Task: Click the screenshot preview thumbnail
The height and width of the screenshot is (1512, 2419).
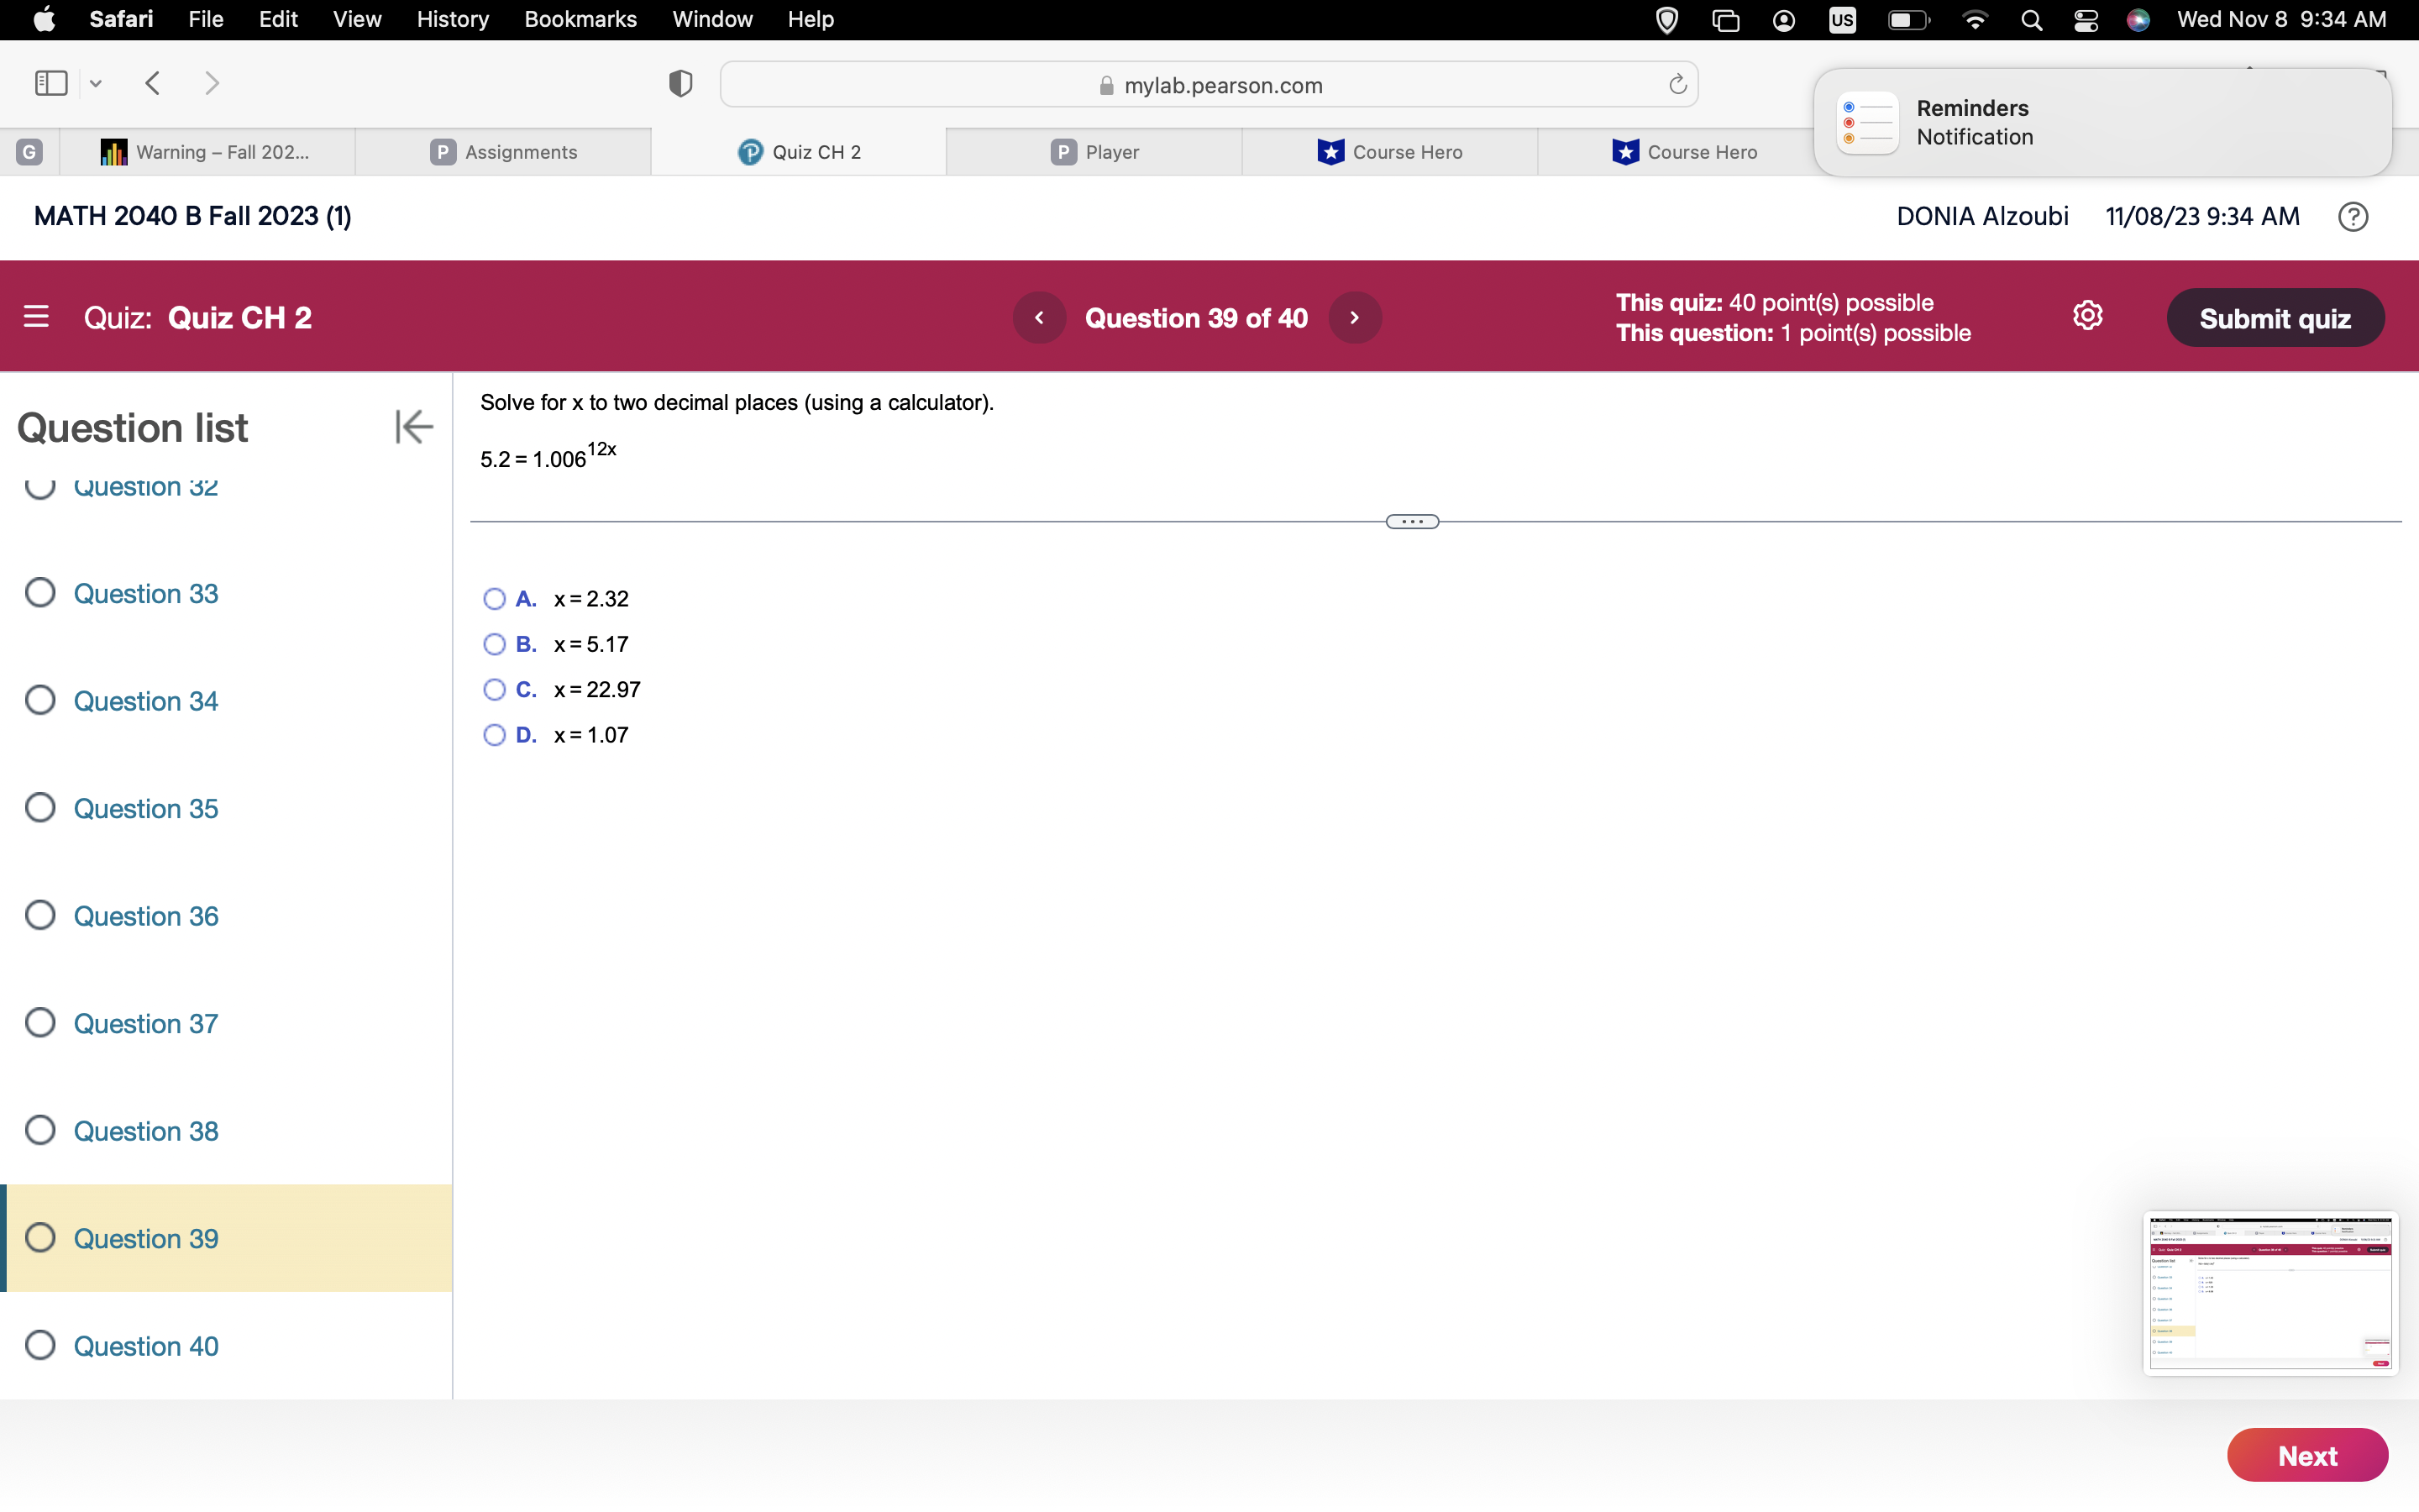Action: 2269,1293
